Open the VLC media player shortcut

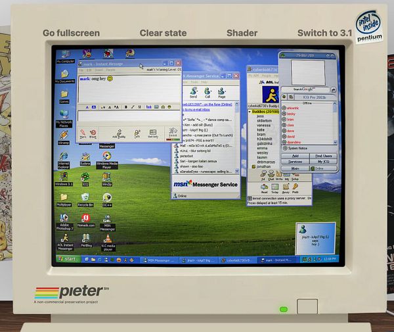tap(108, 243)
